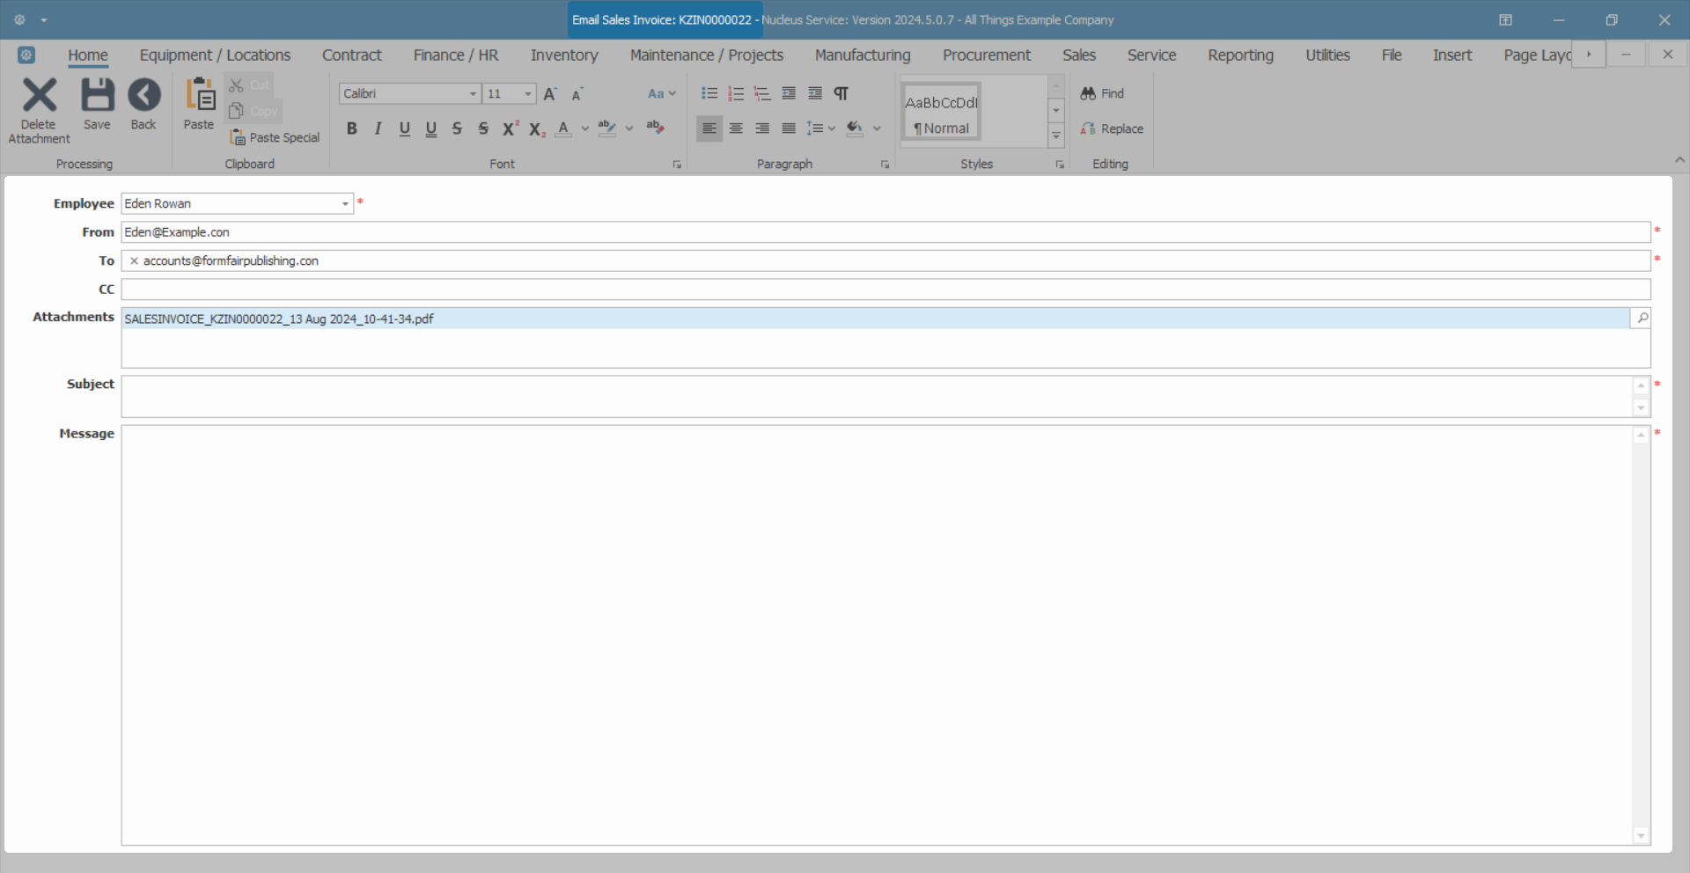The image size is (1690, 873).
Task: Open the Finance / HR tab
Action: tap(456, 55)
